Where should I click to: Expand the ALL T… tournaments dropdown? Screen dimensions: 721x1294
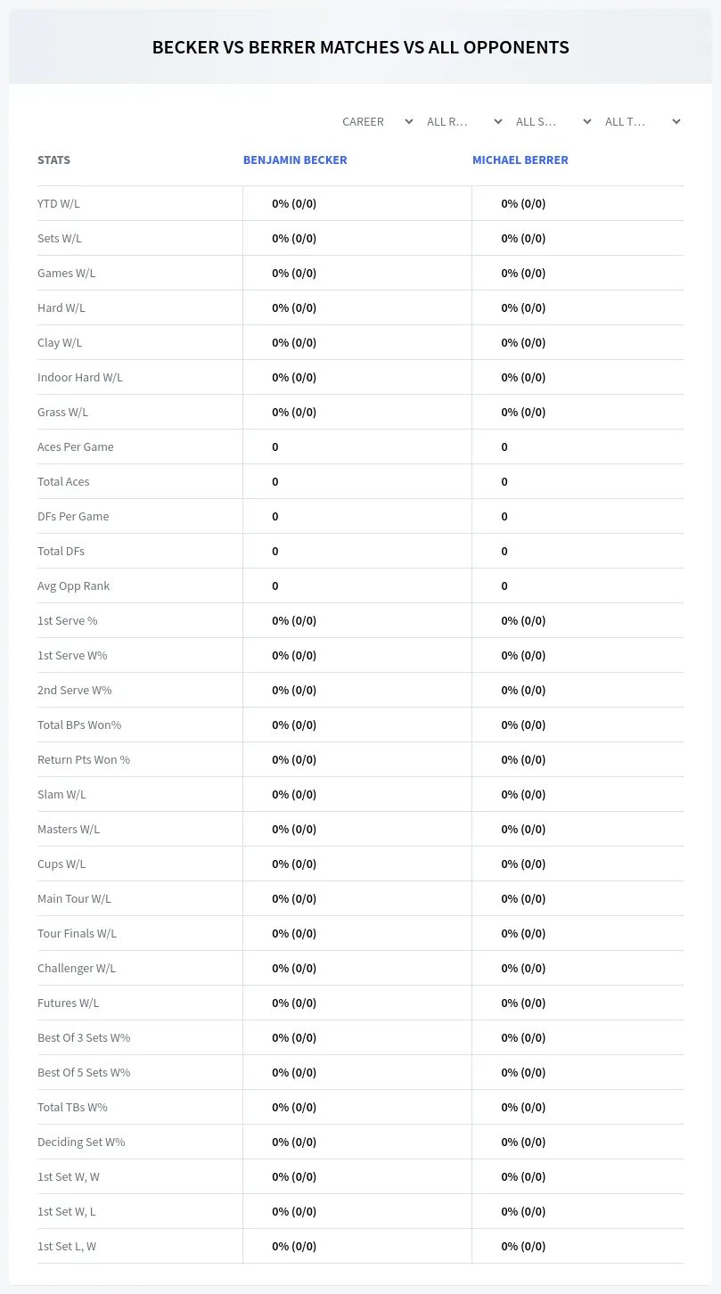click(643, 121)
